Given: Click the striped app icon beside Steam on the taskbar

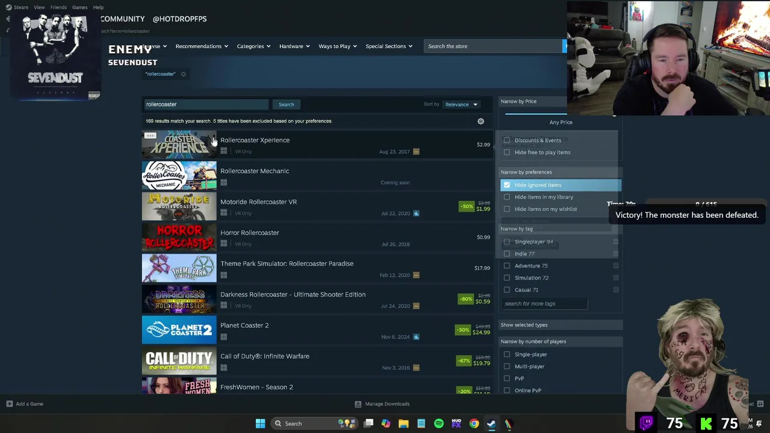Looking at the screenshot, I should click(508, 423).
